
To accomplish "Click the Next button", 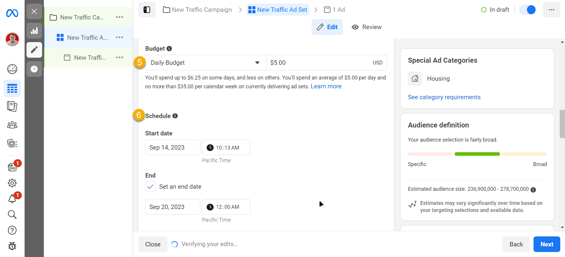I will pyautogui.click(x=546, y=244).
